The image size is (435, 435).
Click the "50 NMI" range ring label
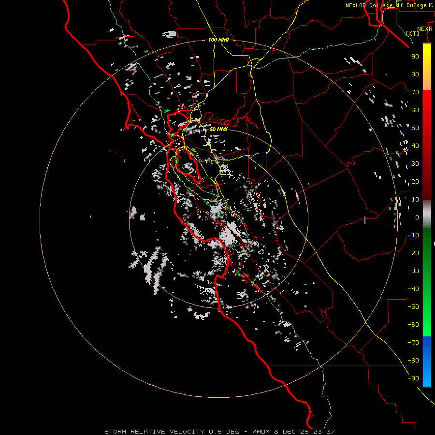pos(218,129)
